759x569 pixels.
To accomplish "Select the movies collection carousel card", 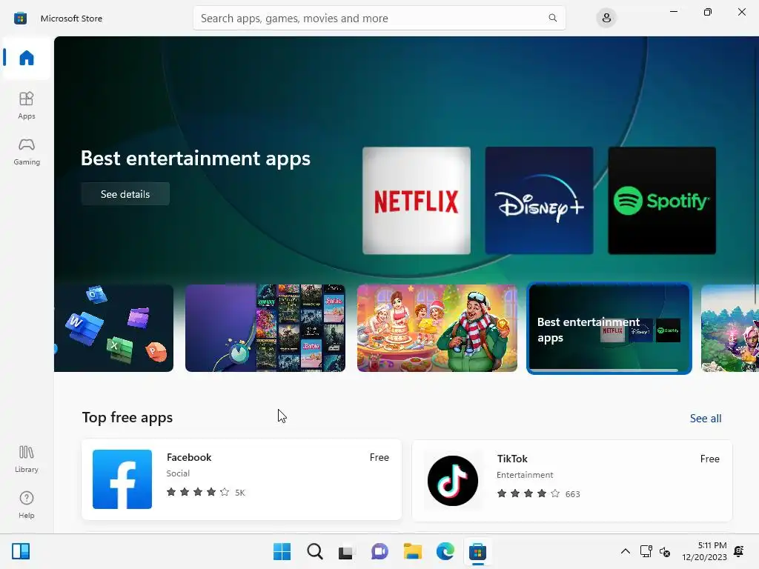I will (265, 328).
